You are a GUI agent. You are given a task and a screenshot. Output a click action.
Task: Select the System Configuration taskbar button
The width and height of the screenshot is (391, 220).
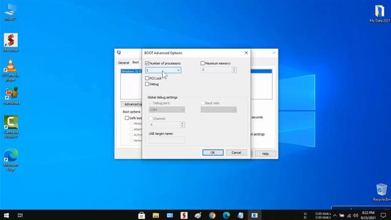pos(255,215)
